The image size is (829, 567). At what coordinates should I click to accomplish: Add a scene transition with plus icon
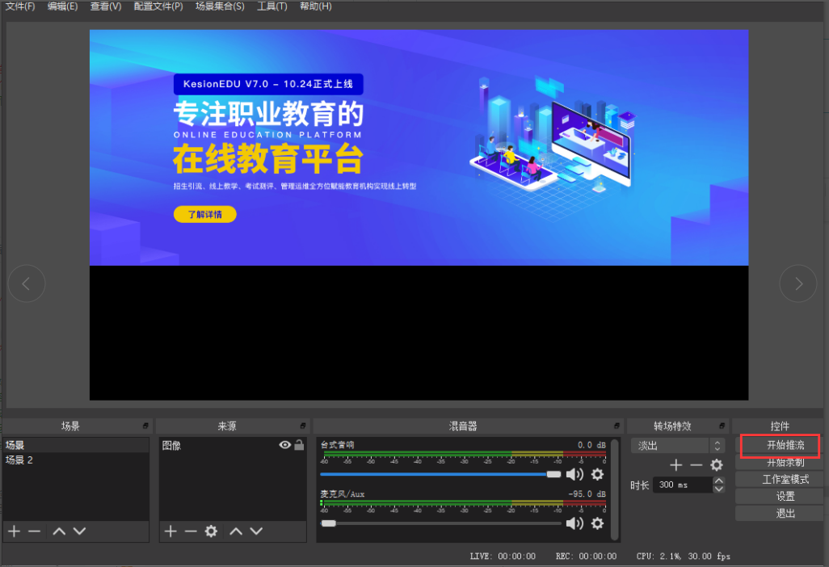click(x=676, y=465)
